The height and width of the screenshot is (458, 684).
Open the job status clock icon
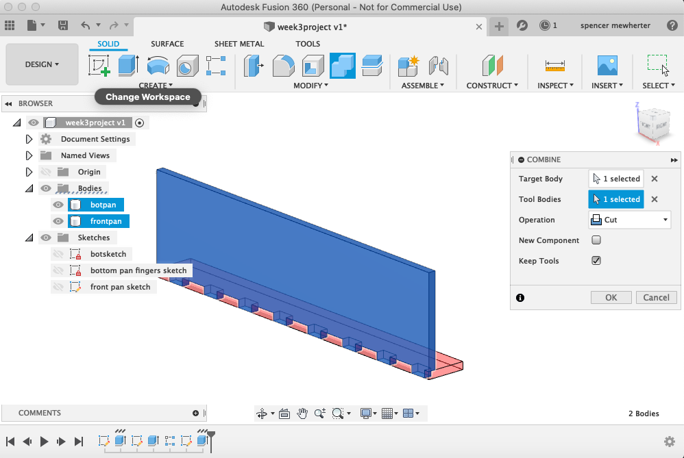[544, 25]
